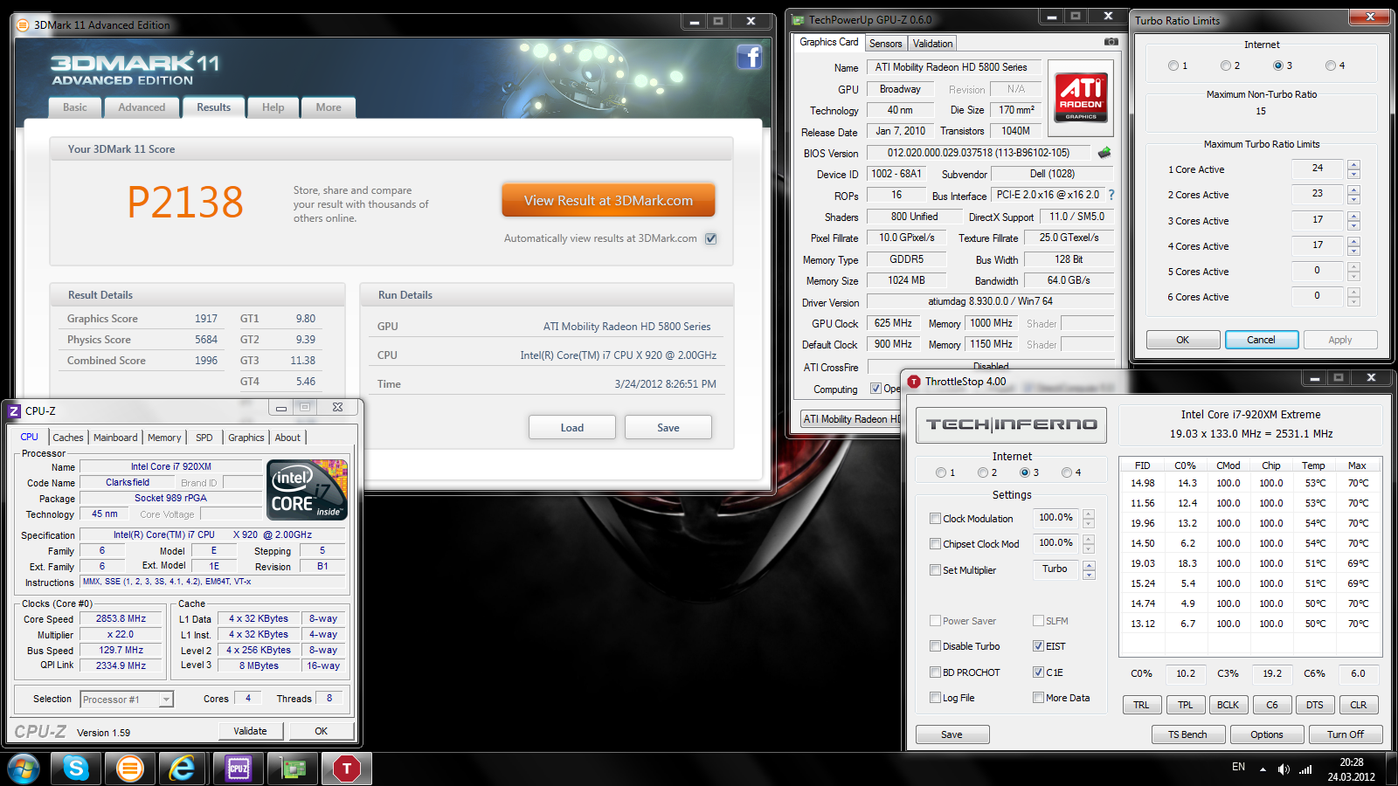1398x786 pixels.
Task: Click Cancel in Turbo Ratio Limits dialog
Action: [1261, 340]
